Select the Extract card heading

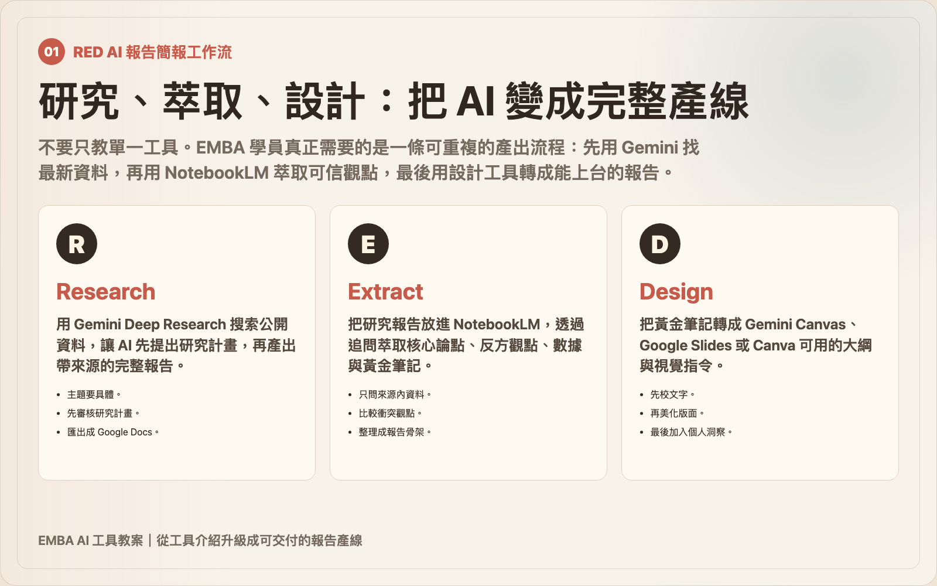pos(385,292)
